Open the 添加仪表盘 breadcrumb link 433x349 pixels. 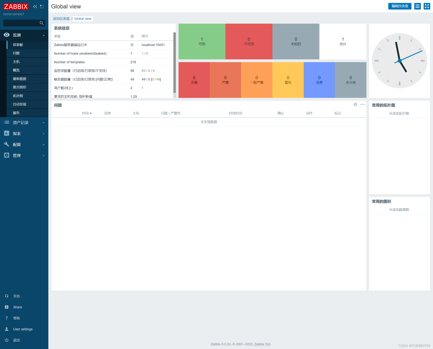[61, 19]
